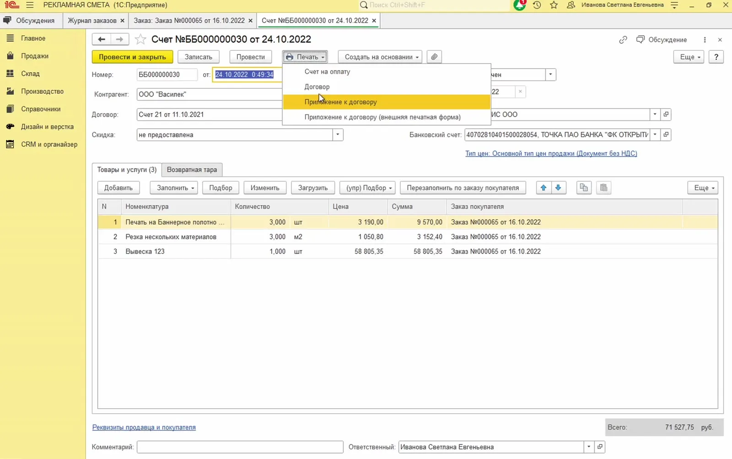This screenshot has width=732, height=459.
Task: Open the (упр) Подбор dropdown
Action: (367, 188)
